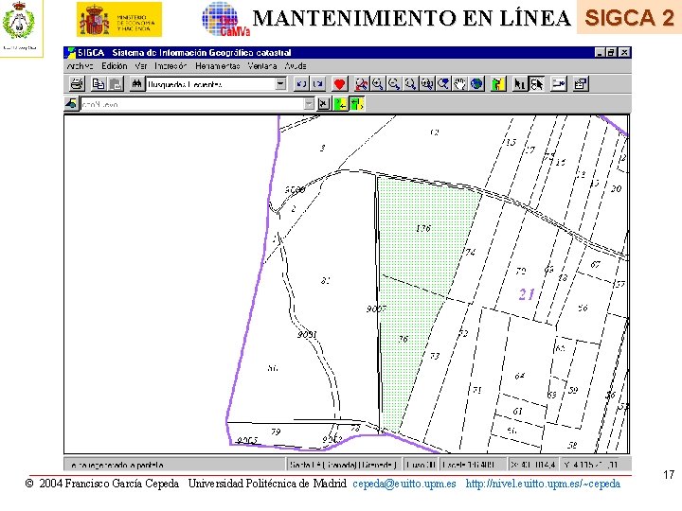Click the X coordinate status bar field
Image resolution: width=682 pixels, height=511 pixels.
(x=533, y=465)
